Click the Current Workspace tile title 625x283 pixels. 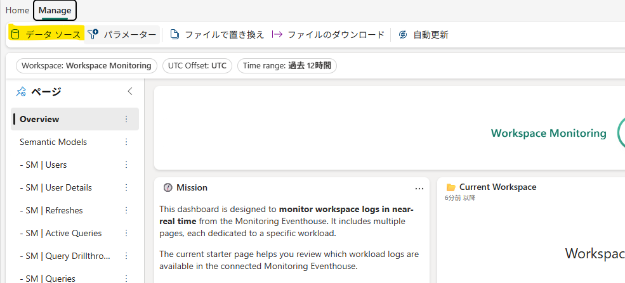point(498,187)
